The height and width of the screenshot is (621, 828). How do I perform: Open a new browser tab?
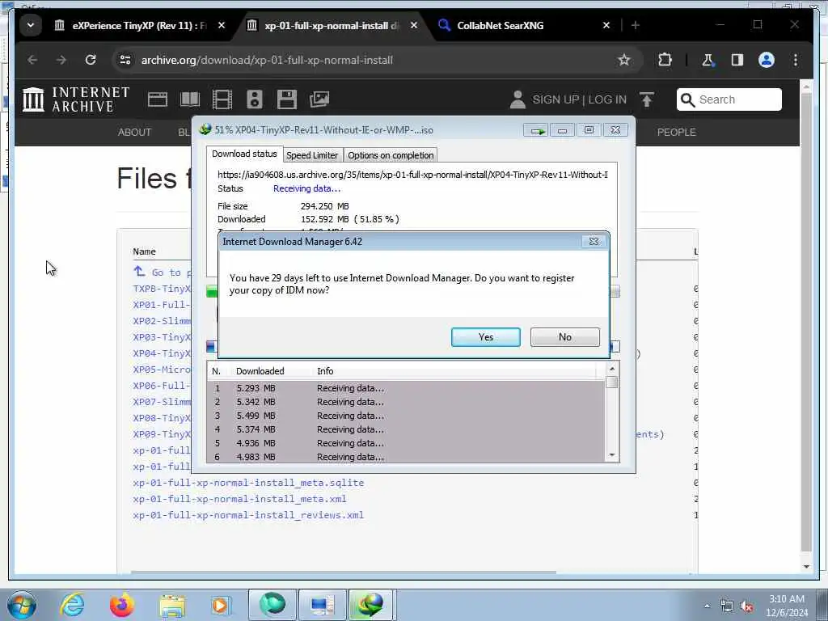click(636, 25)
